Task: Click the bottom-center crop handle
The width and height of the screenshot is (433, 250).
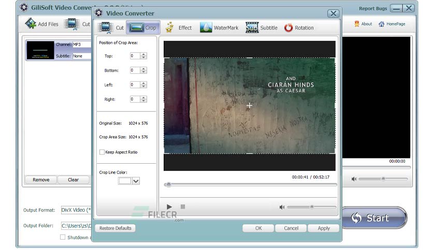Action: pos(249,153)
